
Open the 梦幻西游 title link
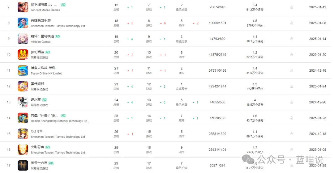pyautogui.click(x=37, y=52)
